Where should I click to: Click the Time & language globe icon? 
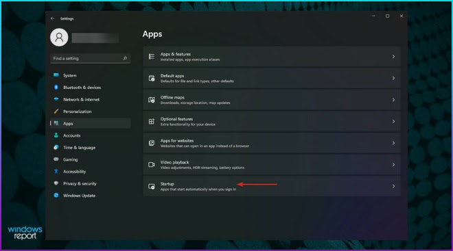point(56,147)
